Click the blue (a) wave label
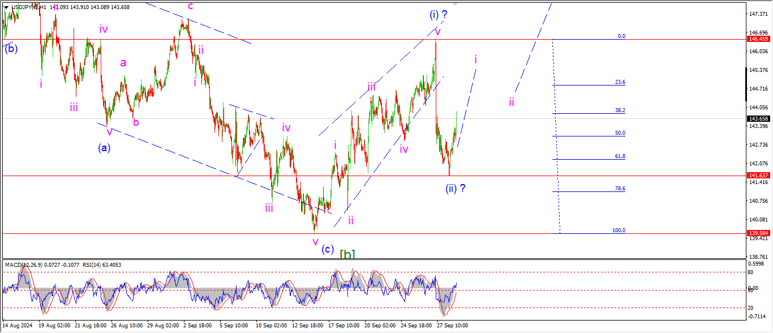The image size is (773, 333). [x=104, y=148]
